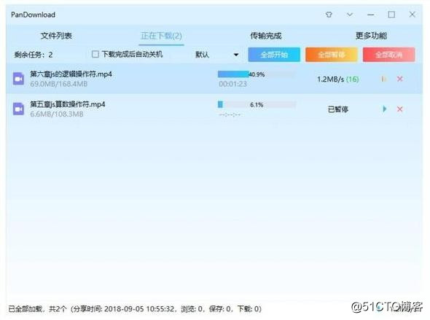The height and width of the screenshot is (320, 430).
Task: Cancel the 第五章js算数操作符.mp4 download
Action: coord(400,109)
